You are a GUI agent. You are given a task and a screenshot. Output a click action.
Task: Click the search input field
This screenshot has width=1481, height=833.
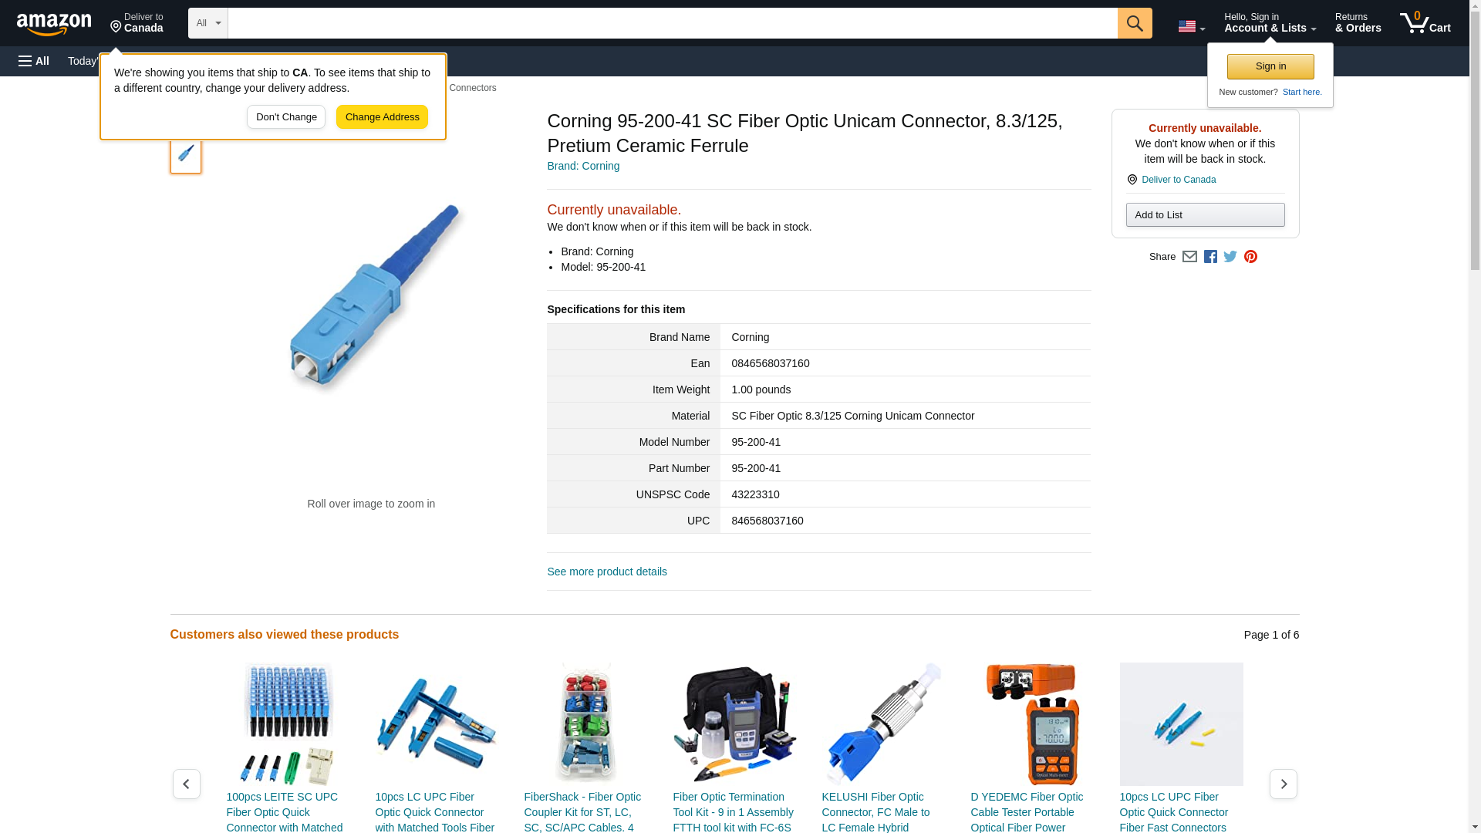point(673,23)
